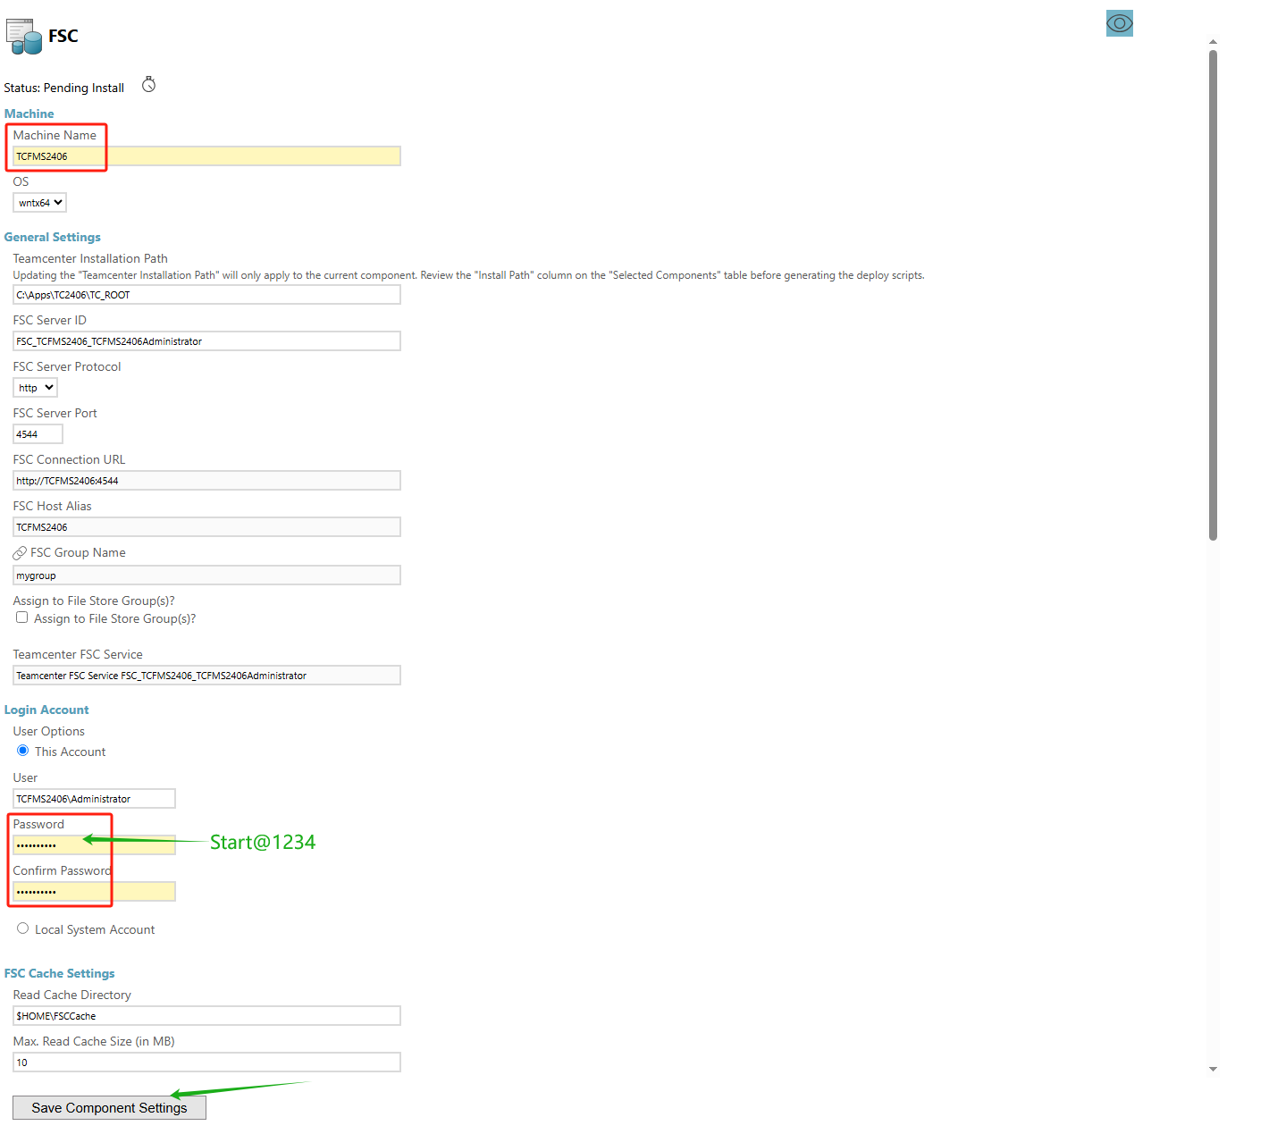This screenshot has height=1134, width=1269.
Task: Check Assign to File Store Group(s) checkbox
Action: (x=22, y=617)
